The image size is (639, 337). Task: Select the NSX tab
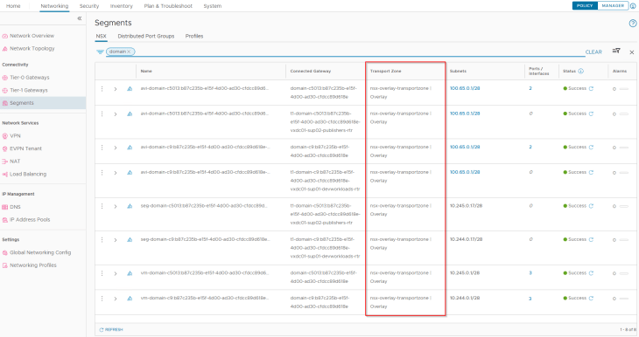pos(101,36)
